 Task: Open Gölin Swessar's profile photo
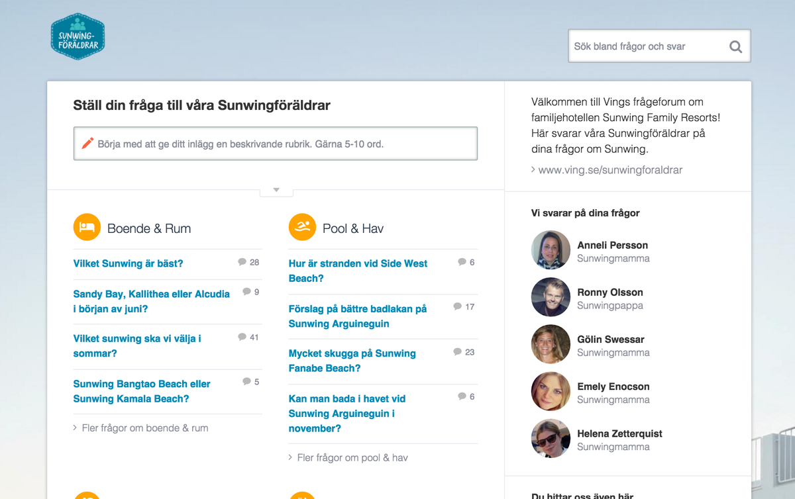551,344
